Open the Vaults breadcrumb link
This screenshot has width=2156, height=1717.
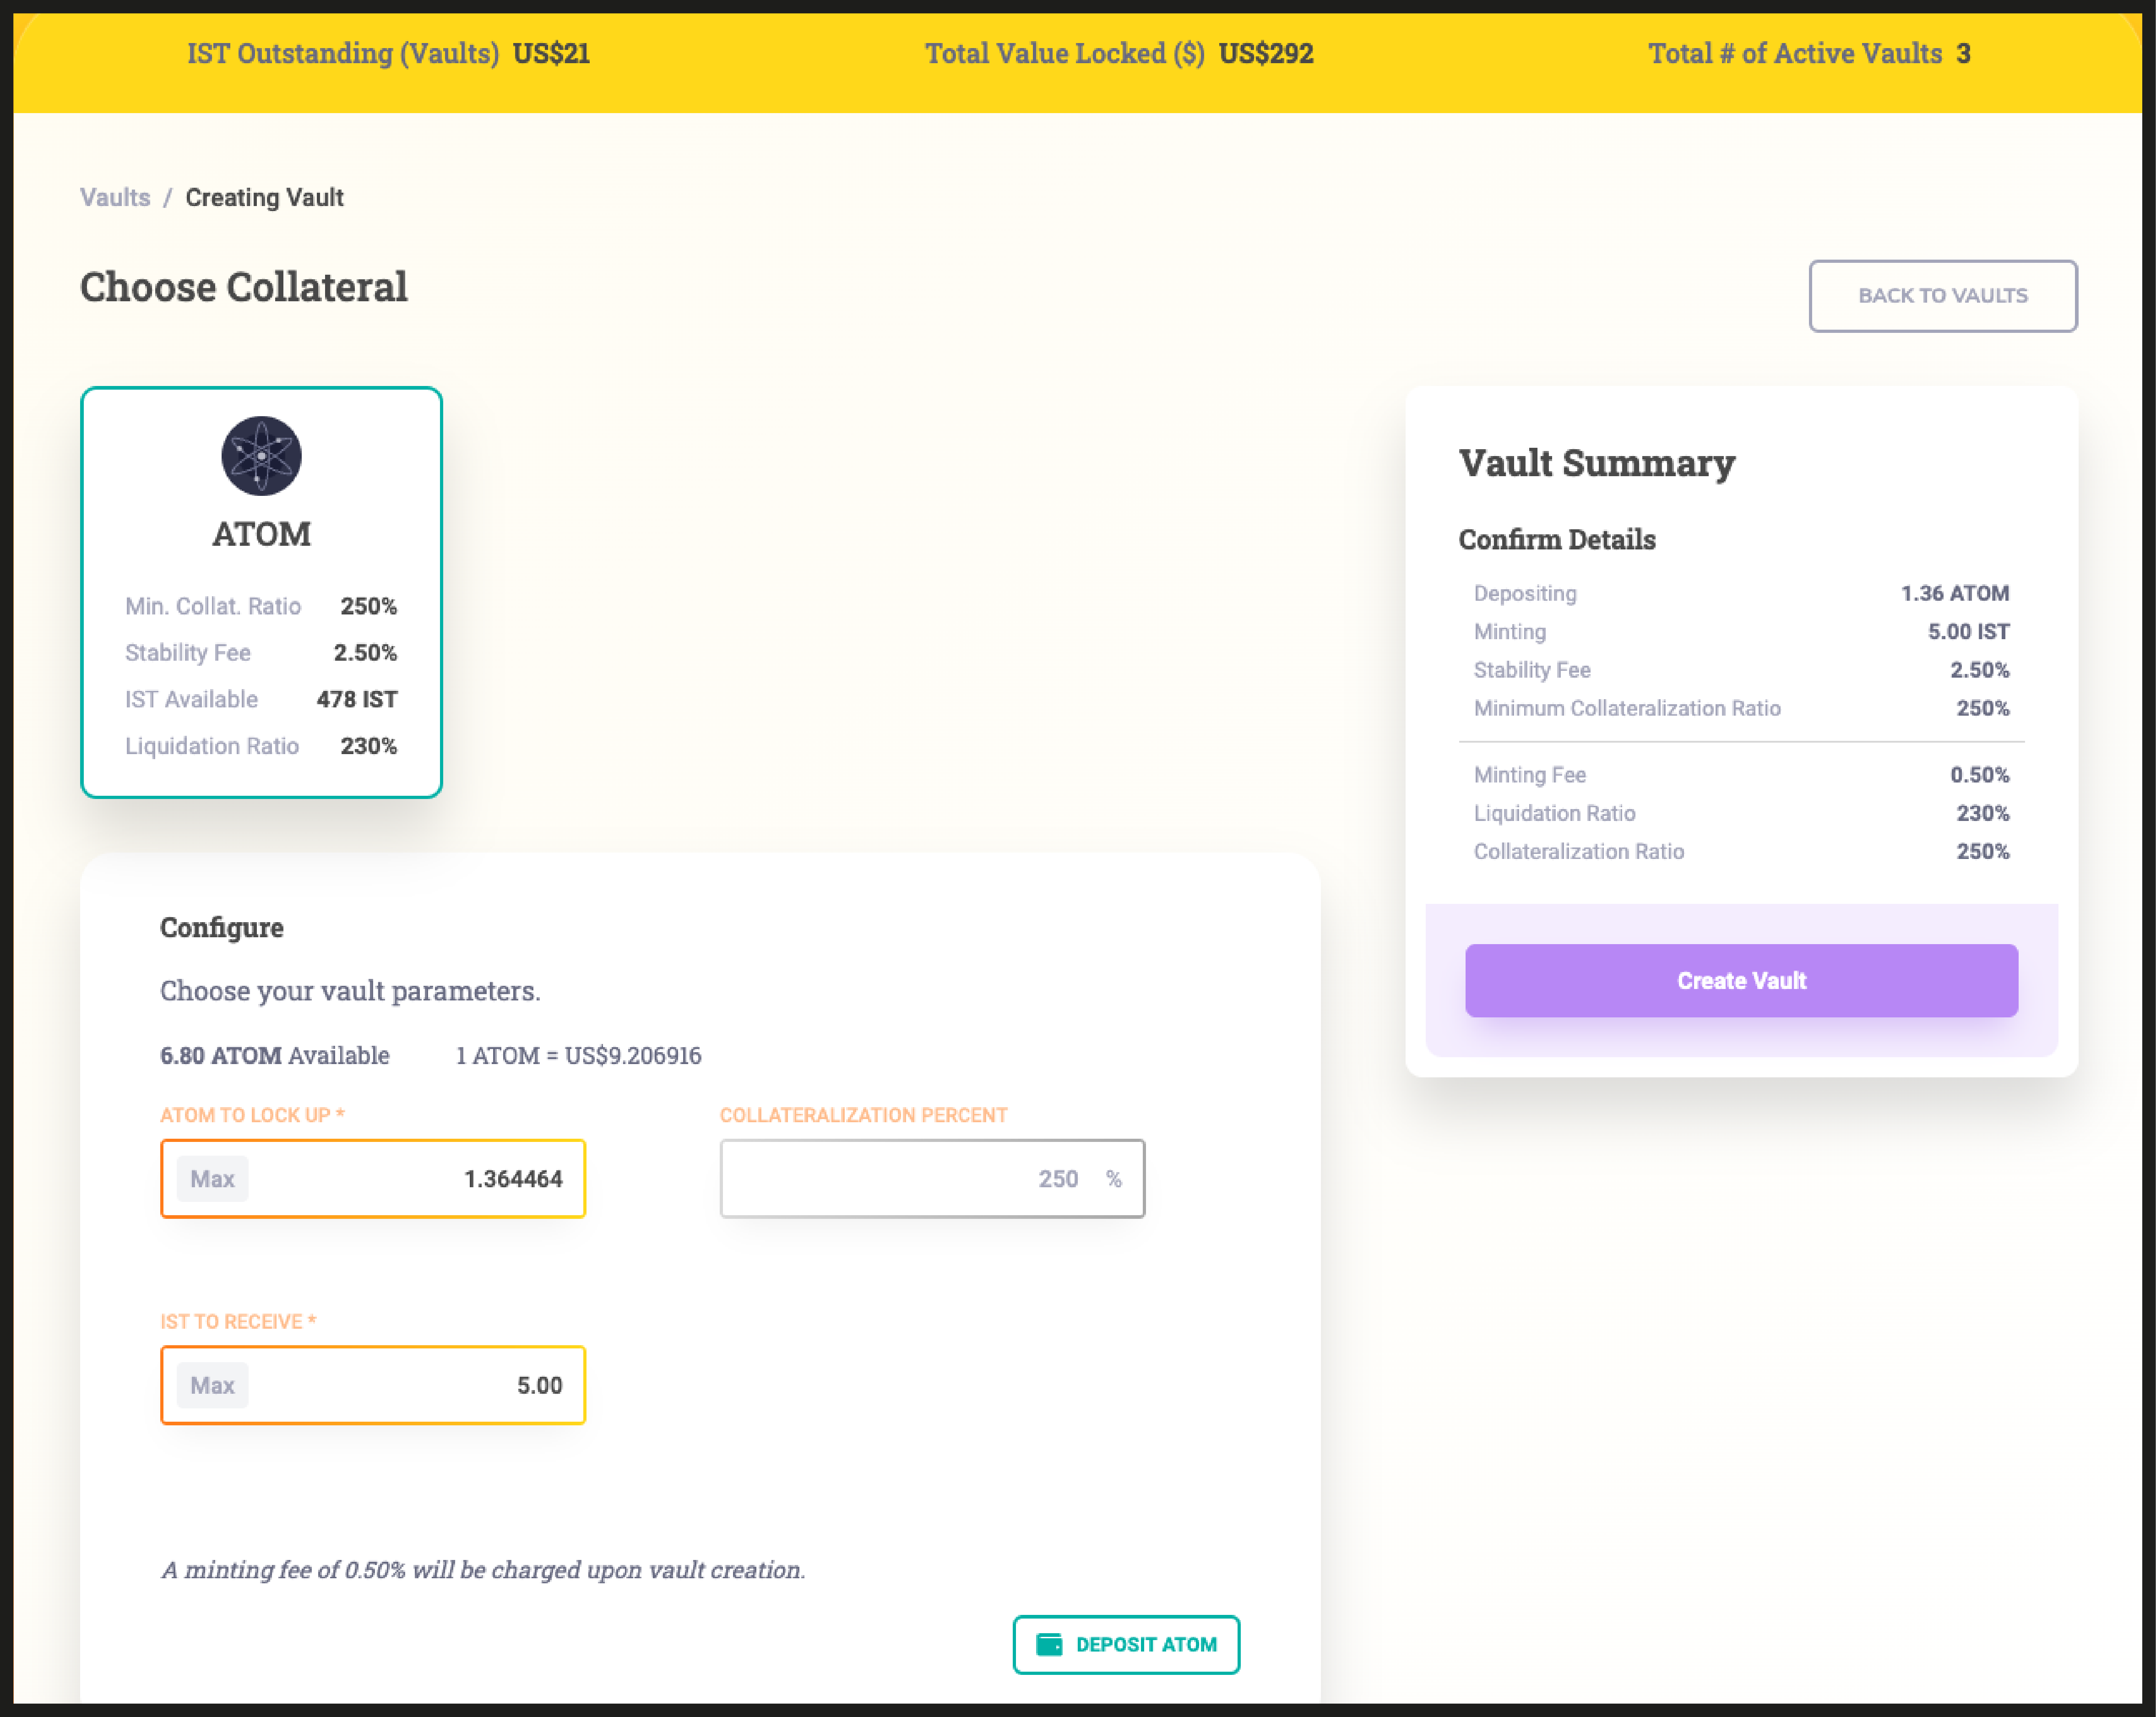tap(115, 197)
